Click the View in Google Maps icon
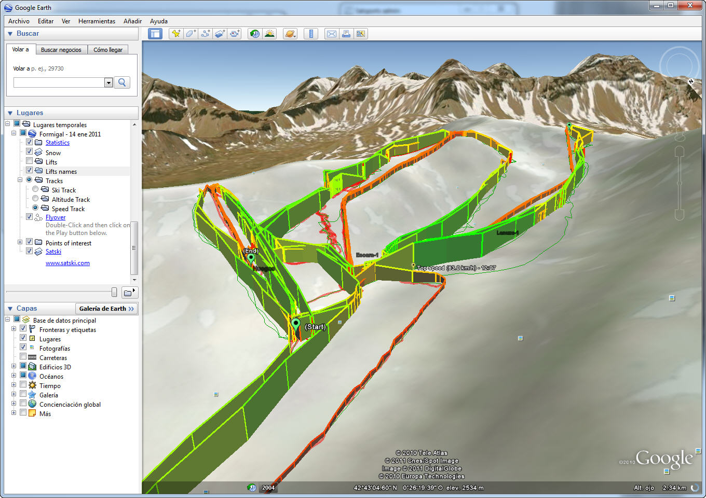 click(360, 34)
